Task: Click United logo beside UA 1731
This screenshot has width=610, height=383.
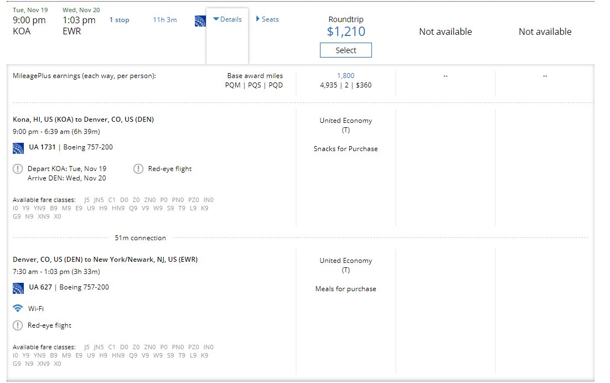Action: click(x=18, y=148)
